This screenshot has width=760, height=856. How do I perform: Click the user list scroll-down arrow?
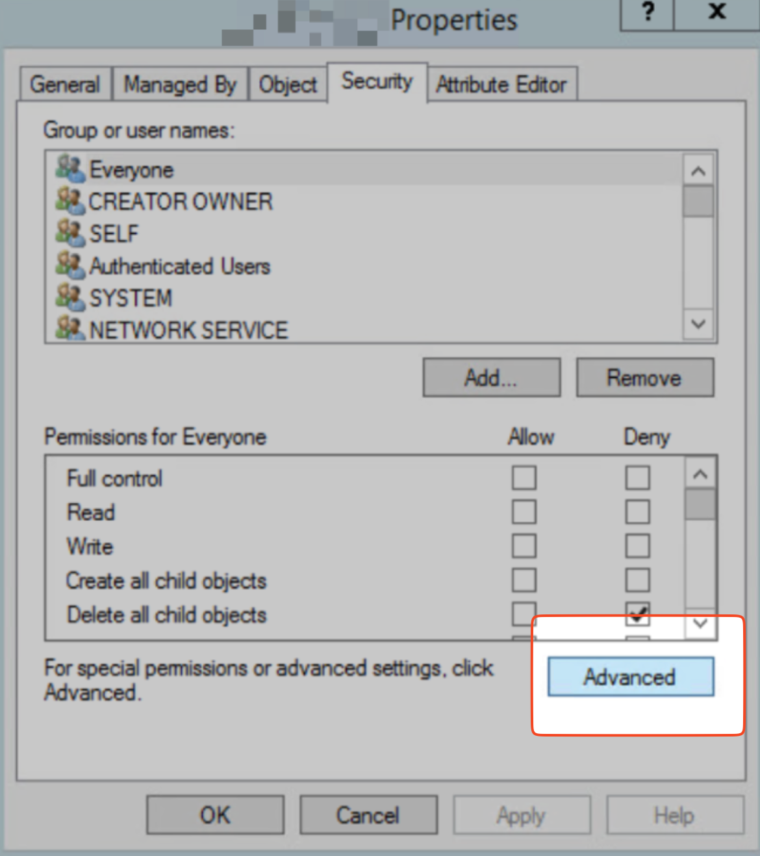click(x=698, y=323)
